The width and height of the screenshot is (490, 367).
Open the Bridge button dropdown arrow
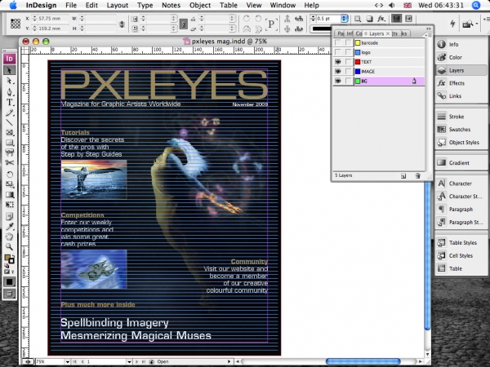[x=477, y=24]
